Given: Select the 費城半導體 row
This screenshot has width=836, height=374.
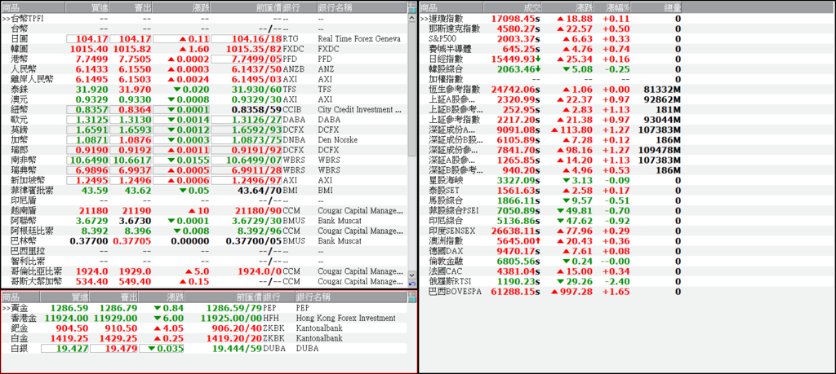Looking at the screenshot, I should tap(551, 49).
